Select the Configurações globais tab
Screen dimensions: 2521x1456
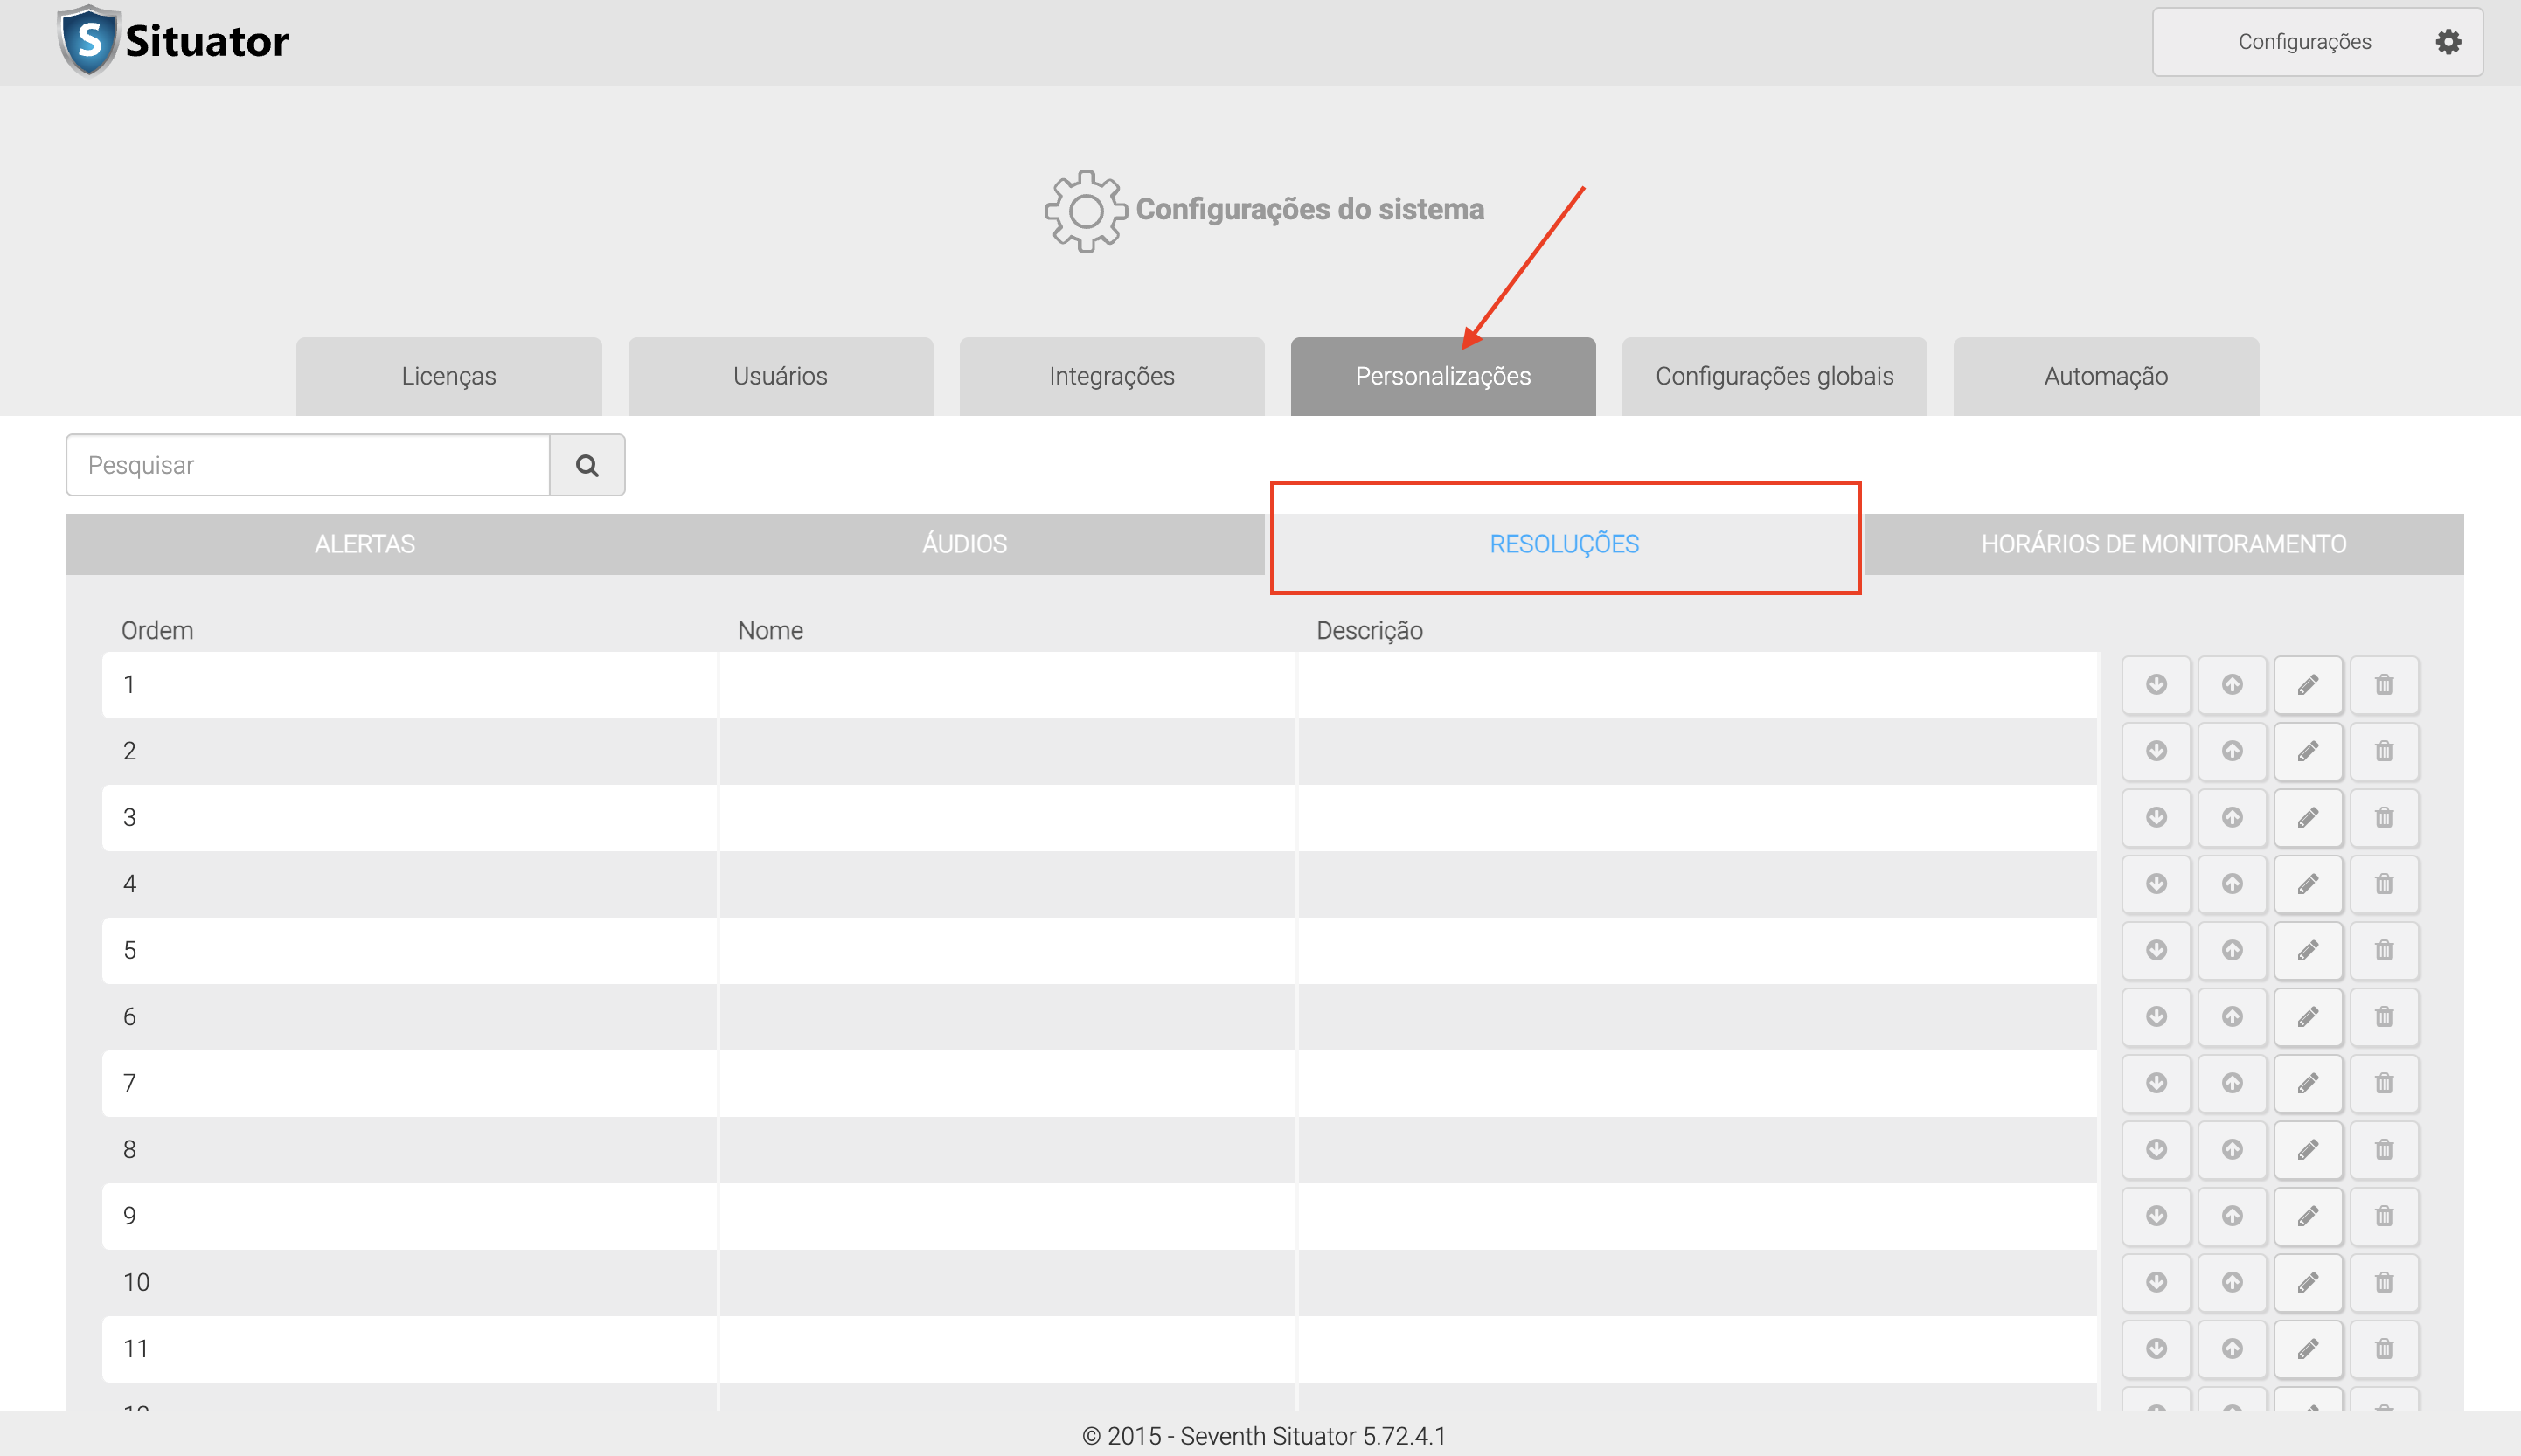click(1773, 376)
